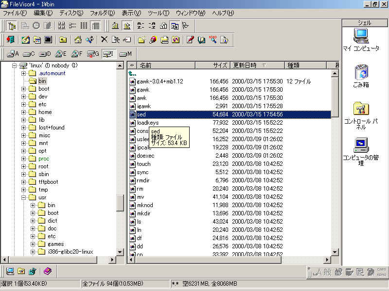The width and height of the screenshot is (389, 291).
Task: Click the rename tag icon
Action: (127, 40)
